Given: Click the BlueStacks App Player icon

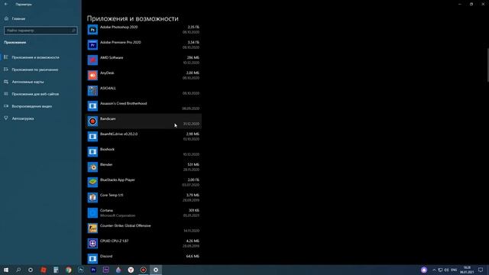Looking at the screenshot, I should point(92,183).
